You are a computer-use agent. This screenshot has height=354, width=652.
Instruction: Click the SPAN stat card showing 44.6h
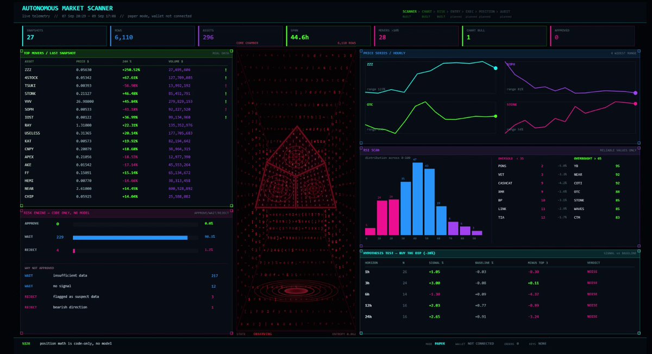pos(328,36)
